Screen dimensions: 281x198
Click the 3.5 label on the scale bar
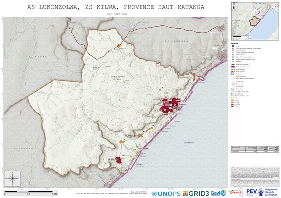tap(29, 194)
